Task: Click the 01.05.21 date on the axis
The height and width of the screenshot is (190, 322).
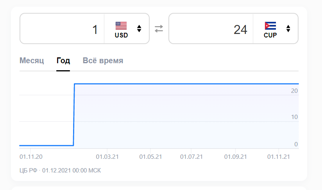Action: 151,157
